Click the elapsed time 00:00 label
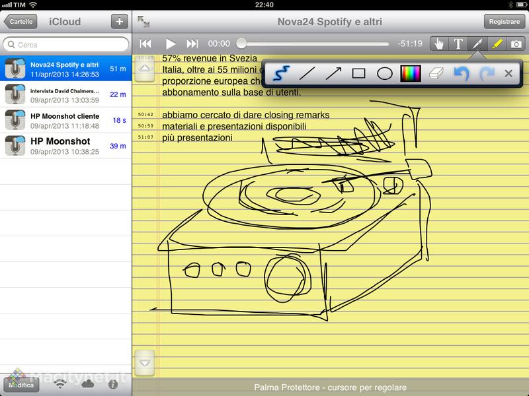This screenshot has width=529, height=396. click(x=219, y=44)
